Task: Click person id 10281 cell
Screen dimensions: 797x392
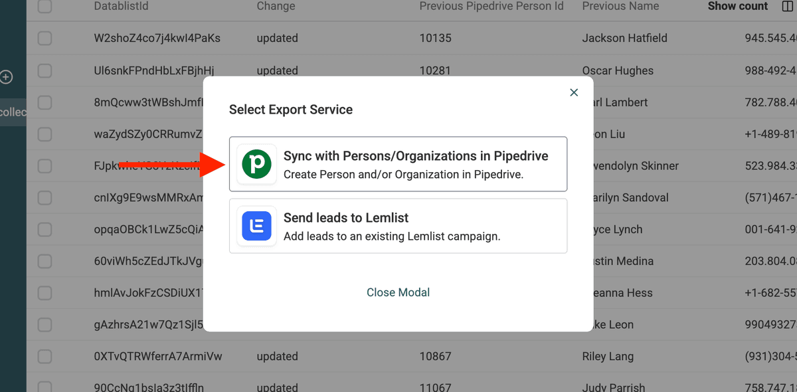Action: (x=435, y=70)
